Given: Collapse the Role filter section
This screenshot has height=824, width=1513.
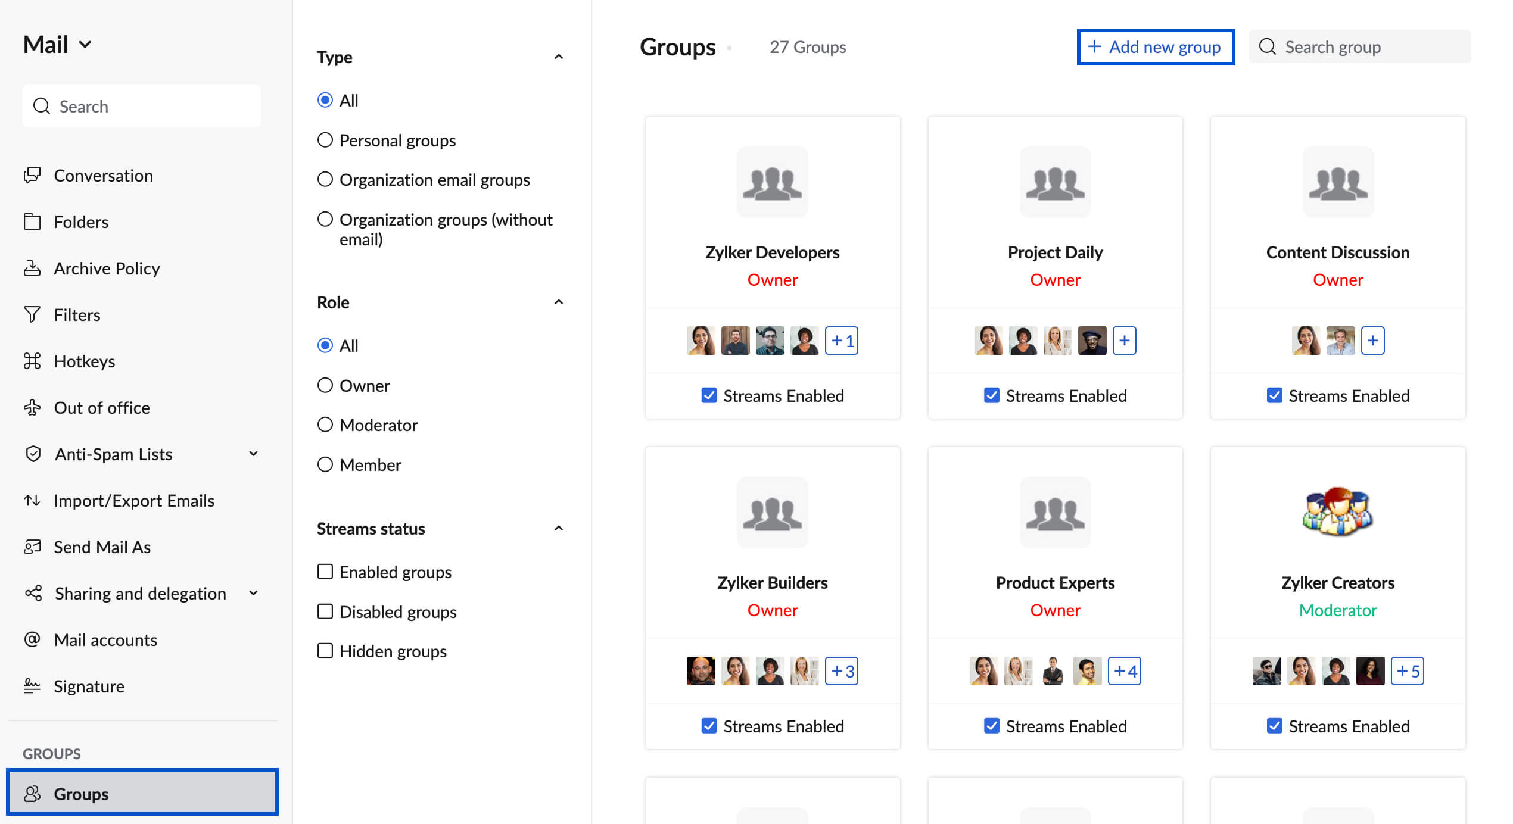Looking at the screenshot, I should pos(558,302).
